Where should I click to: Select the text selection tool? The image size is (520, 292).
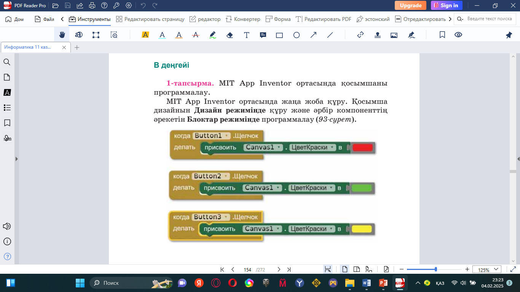(79, 35)
